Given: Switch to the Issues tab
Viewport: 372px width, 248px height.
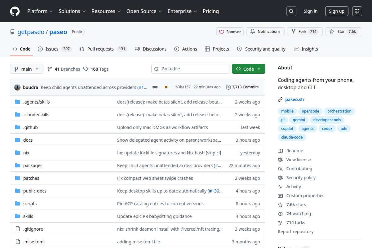Looking at the screenshot, I should click(55, 49).
